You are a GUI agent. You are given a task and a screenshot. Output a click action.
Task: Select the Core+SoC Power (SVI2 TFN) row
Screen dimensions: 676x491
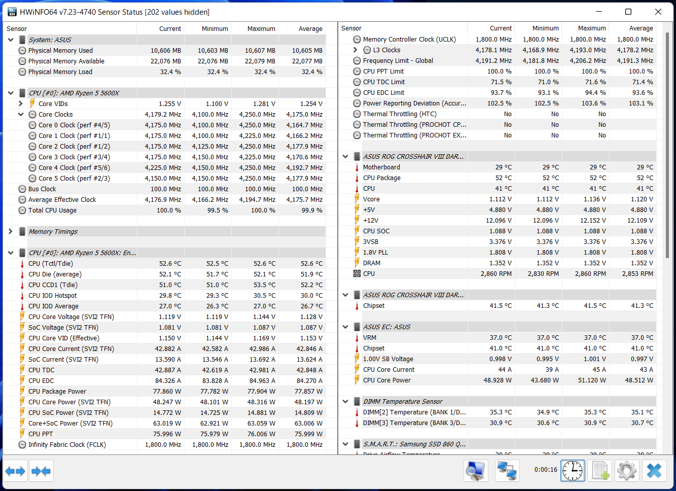point(165,424)
